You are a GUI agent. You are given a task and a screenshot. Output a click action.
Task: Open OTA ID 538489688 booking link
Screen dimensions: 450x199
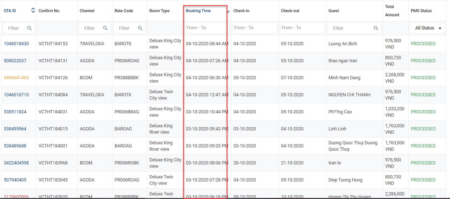(x=15, y=146)
